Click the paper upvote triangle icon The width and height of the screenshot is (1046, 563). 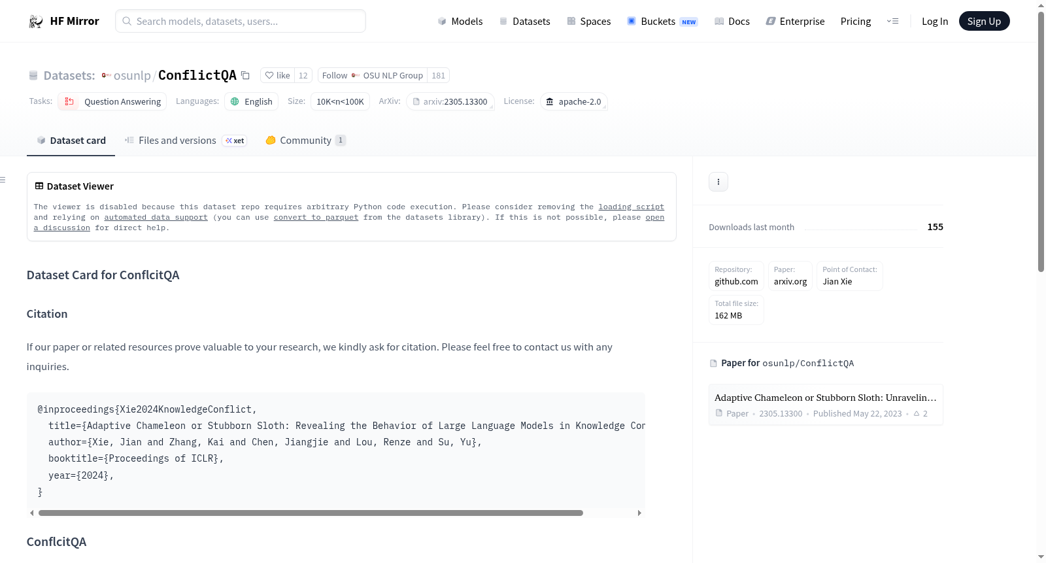tap(917, 414)
